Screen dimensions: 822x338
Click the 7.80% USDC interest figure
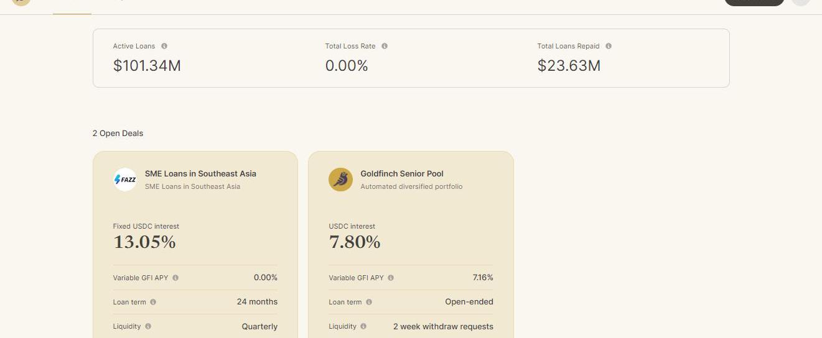pyautogui.click(x=355, y=242)
